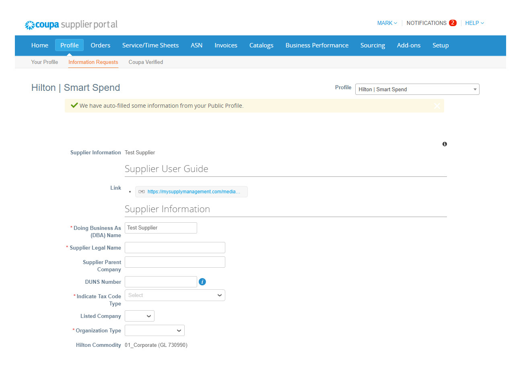The height and width of the screenshot is (377, 521).
Task: Open the HELP menu
Action: click(x=474, y=23)
